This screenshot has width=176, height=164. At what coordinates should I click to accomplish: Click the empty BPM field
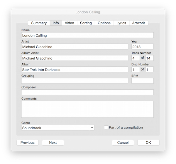143,81
